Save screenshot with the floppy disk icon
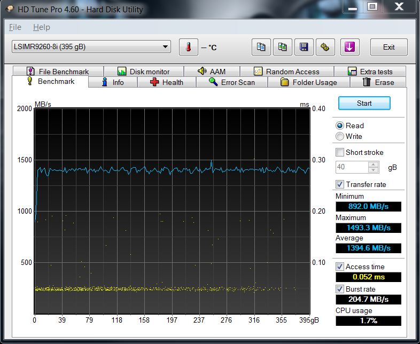Viewport: 420px width, 344px height. (x=304, y=47)
